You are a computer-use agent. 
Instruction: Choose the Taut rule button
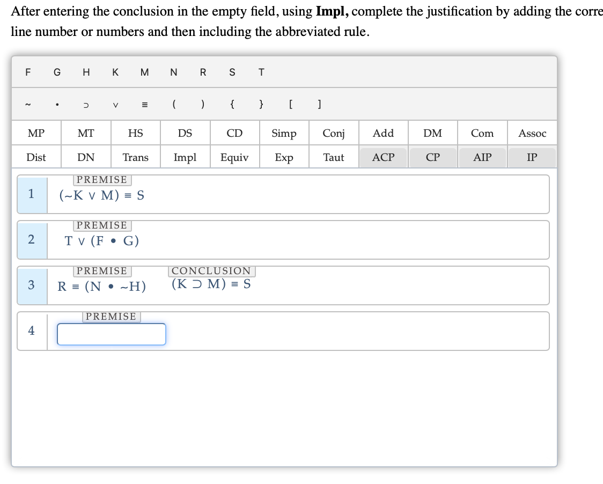click(333, 157)
